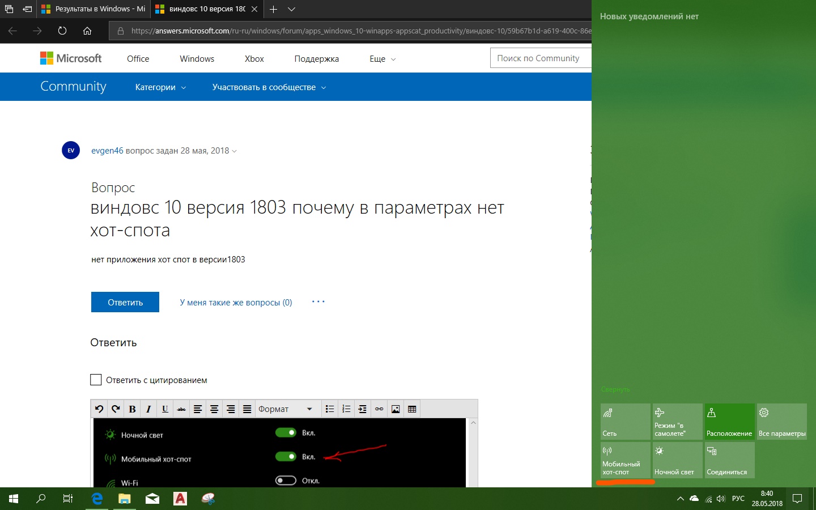Toggle the 'Сеть' quick action tile
The image size is (816, 510).
point(626,421)
